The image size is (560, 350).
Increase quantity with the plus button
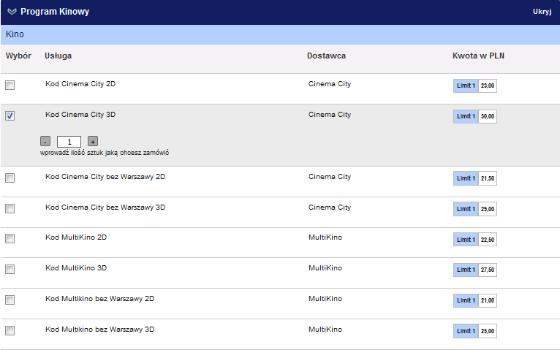[93, 141]
